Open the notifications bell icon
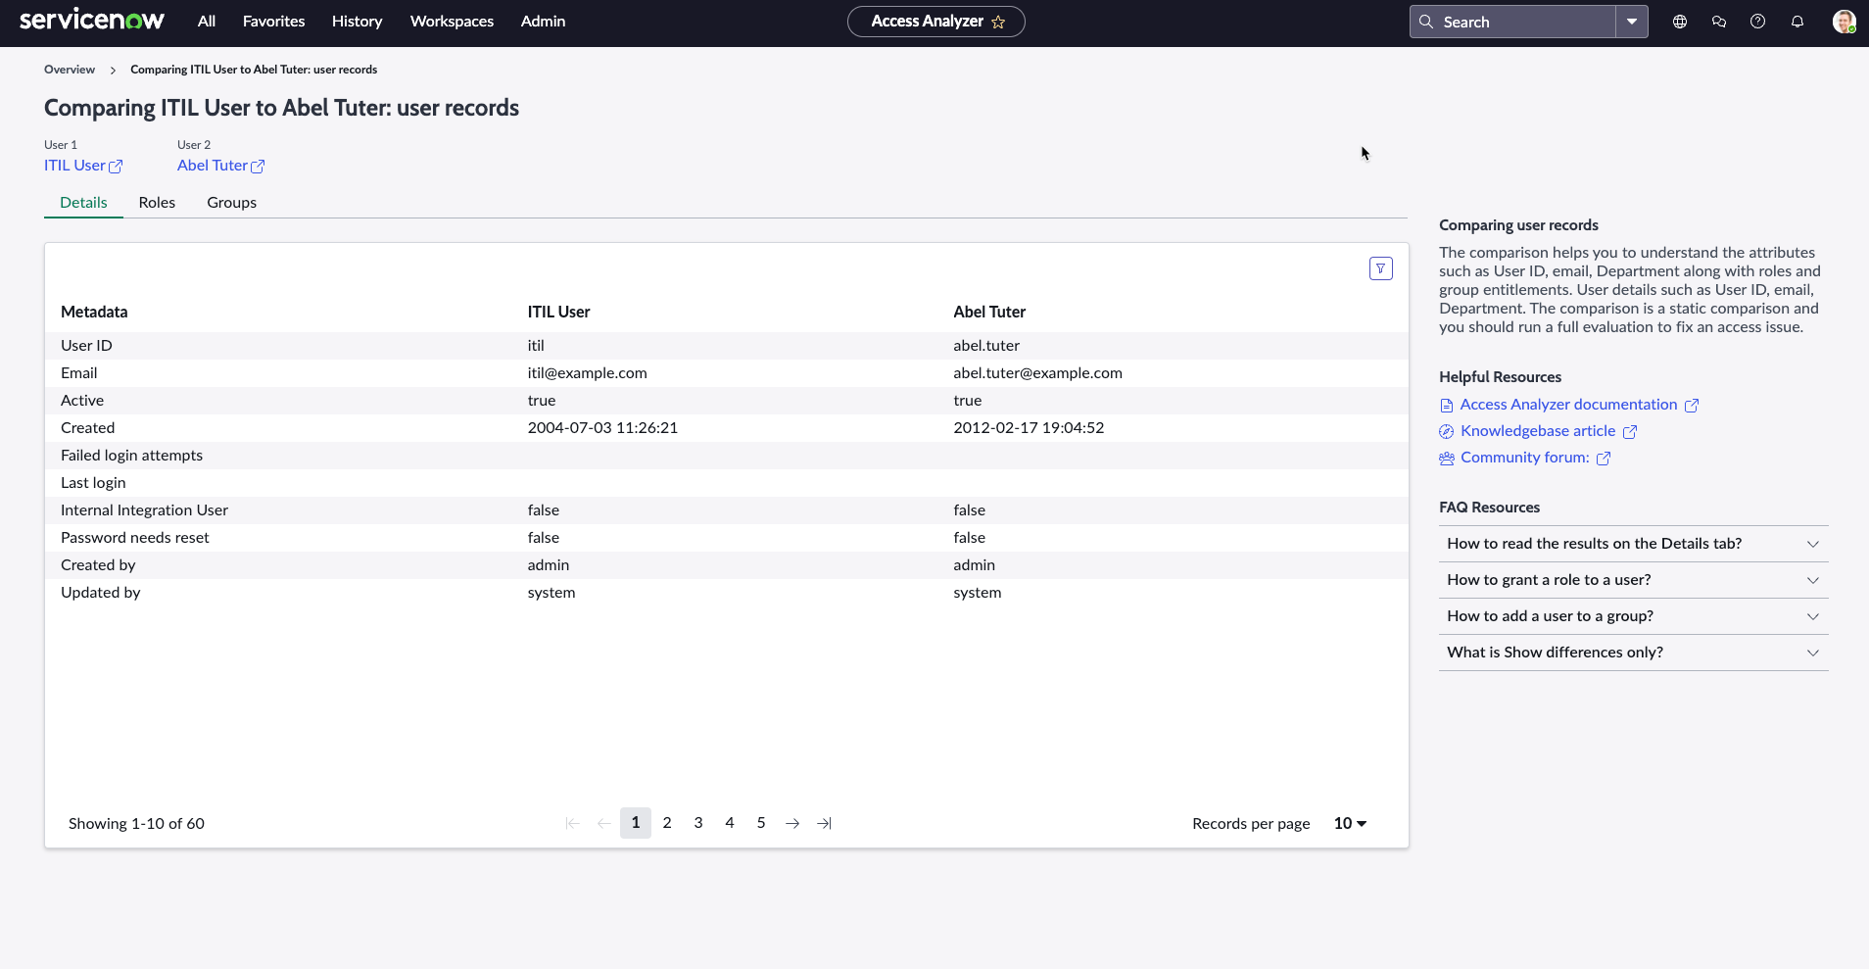Viewport: 1869px width, 969px height. coord(1797,22)
